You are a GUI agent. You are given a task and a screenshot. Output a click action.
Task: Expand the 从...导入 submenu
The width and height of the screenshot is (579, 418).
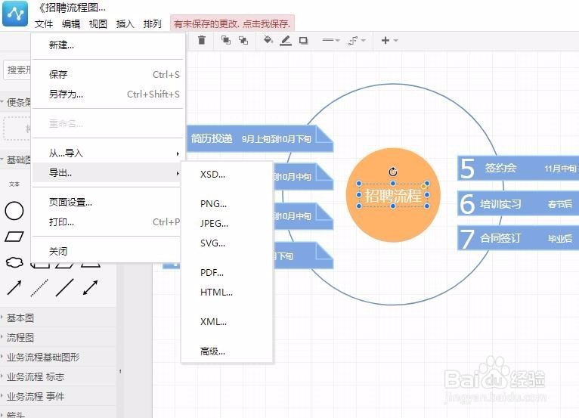[108, 153]
